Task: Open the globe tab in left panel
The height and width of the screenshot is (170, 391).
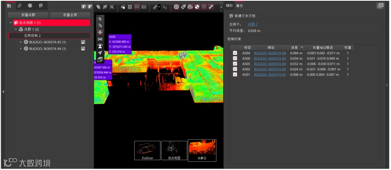Action: pyautogui.click(x=30, y=6)
